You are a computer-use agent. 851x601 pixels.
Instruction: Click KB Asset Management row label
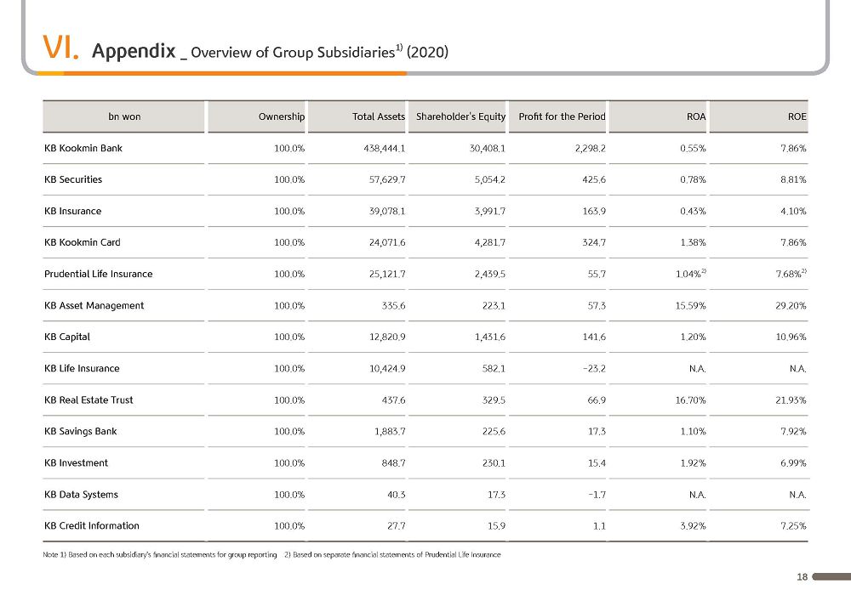tap(94, 305)
